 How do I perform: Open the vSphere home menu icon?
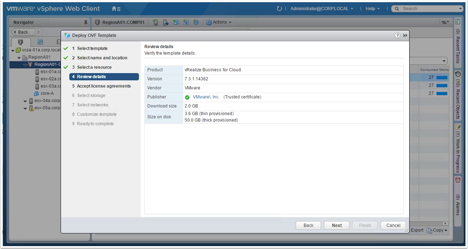[116, 9]
